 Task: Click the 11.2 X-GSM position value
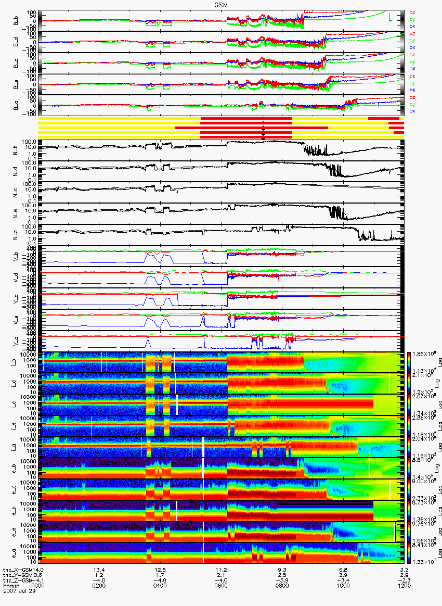221,570
